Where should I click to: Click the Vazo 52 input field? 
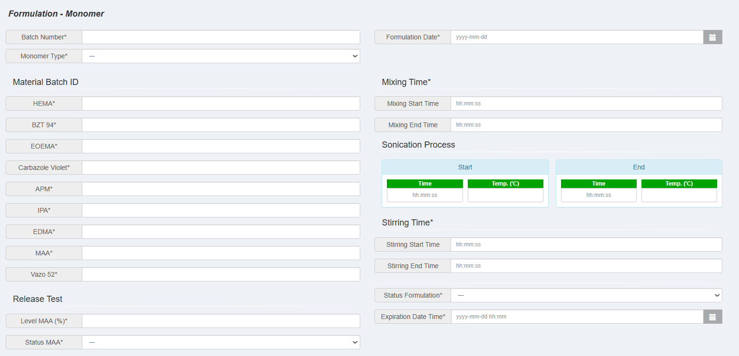[x=221, y=274]
